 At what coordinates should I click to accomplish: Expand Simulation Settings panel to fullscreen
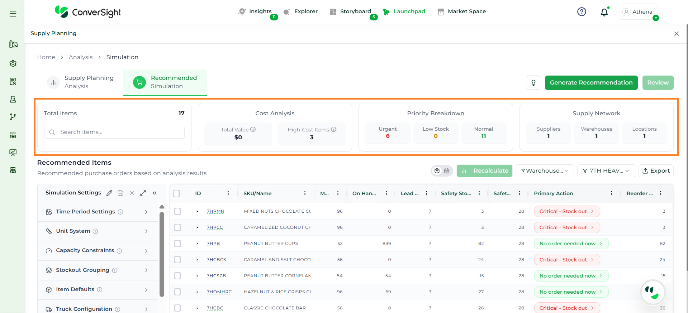coord(143,193)
